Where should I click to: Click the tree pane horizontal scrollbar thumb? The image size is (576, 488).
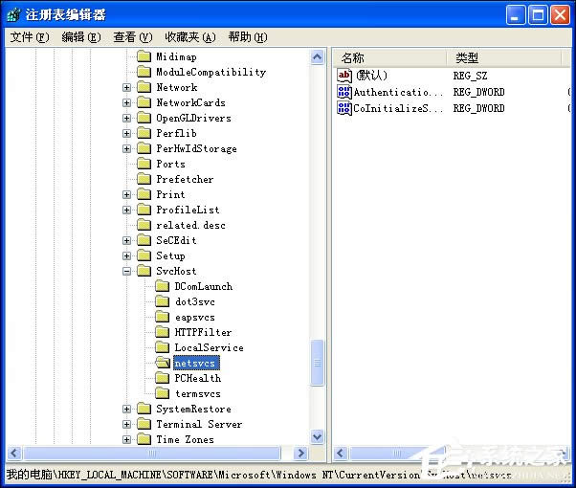pos(152,454)
